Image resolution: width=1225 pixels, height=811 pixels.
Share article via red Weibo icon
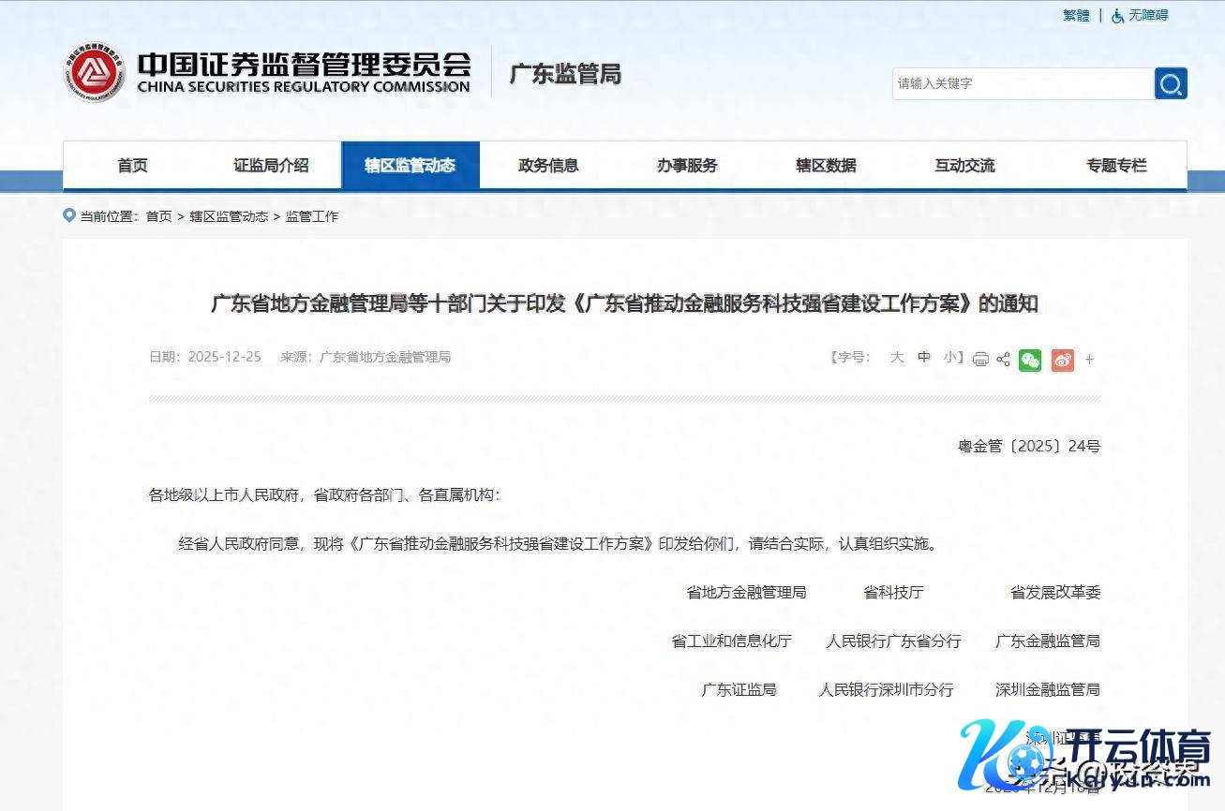pyautogui.click(x=1062, y=359)
